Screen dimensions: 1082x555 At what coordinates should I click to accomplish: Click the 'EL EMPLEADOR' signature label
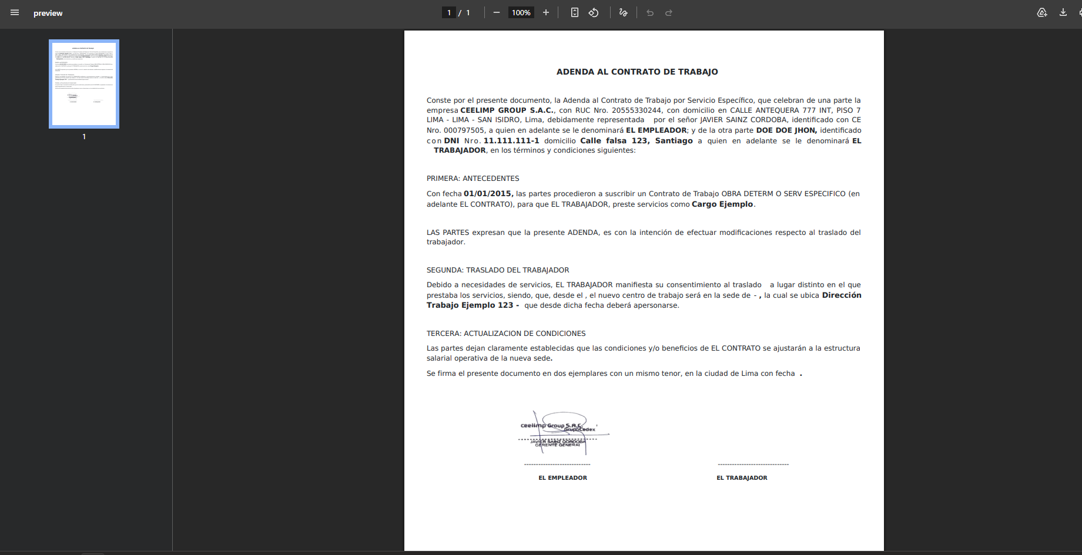pyautogui.click(x=563, y=478)
